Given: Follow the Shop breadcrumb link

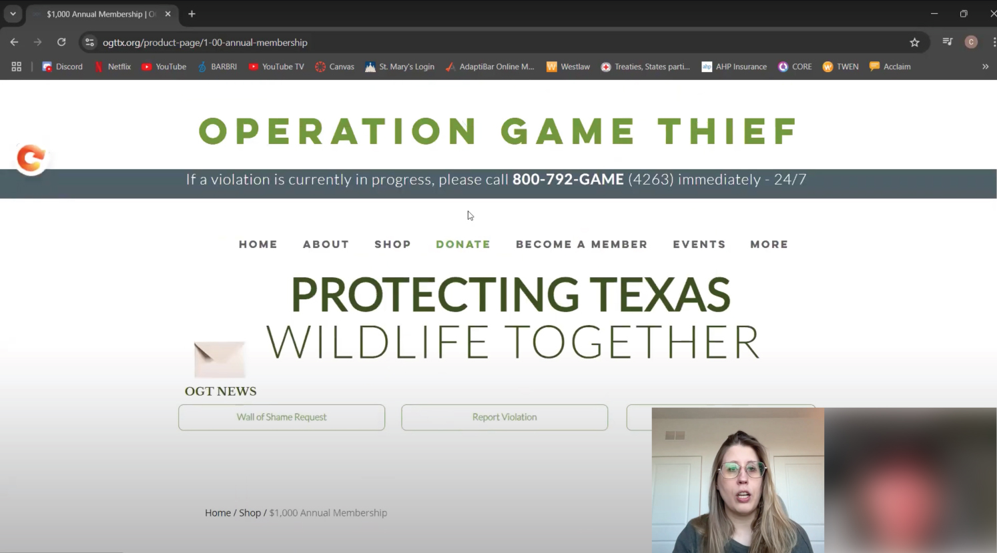Looking at the screenshot, I should [250, 513].
